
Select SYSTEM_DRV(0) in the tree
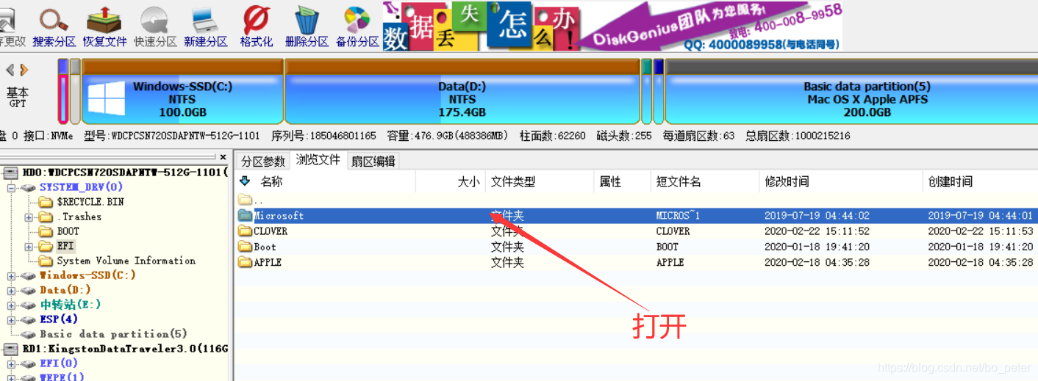tap(81, 187)
